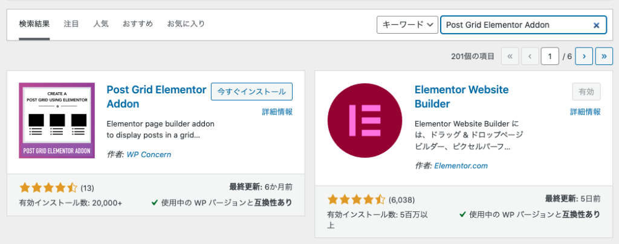
Task: Click the plugin search input field
Action: pos(514,25)
